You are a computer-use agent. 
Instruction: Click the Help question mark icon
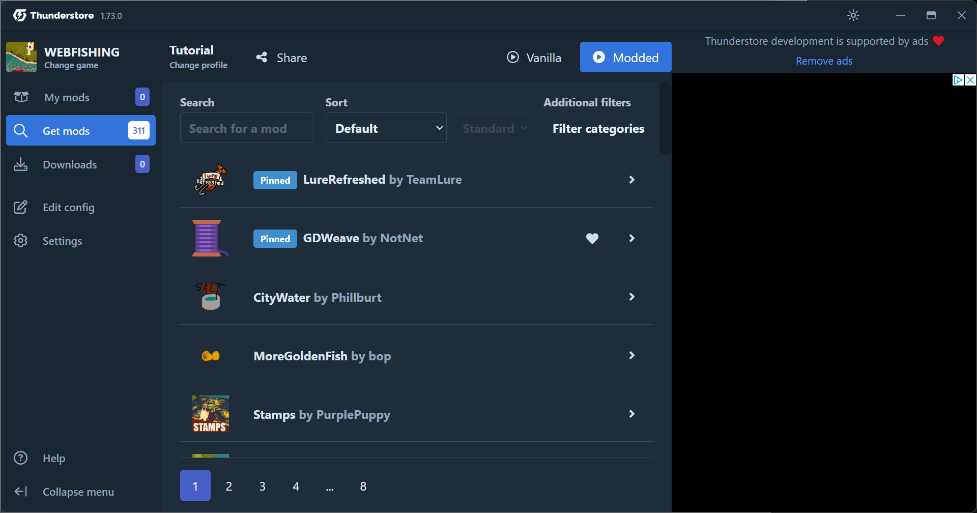pos(20,458)
